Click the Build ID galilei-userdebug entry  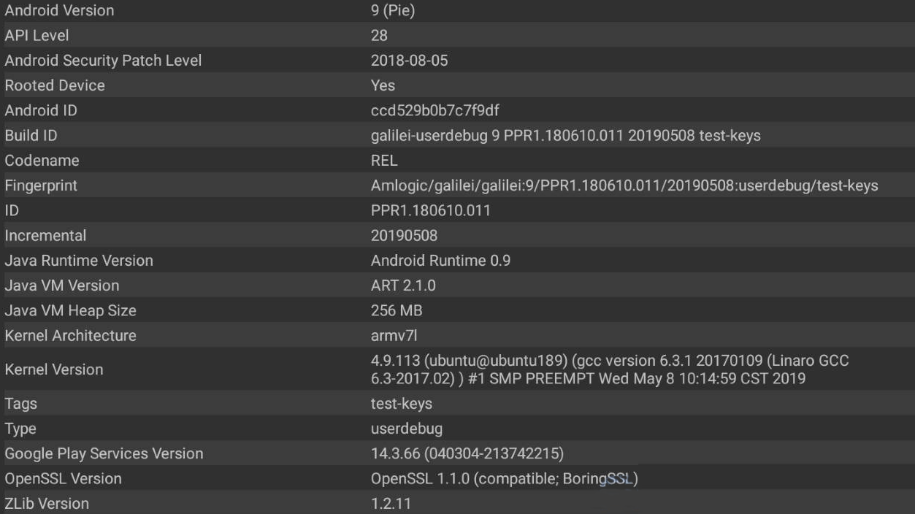tap(566, 135)
